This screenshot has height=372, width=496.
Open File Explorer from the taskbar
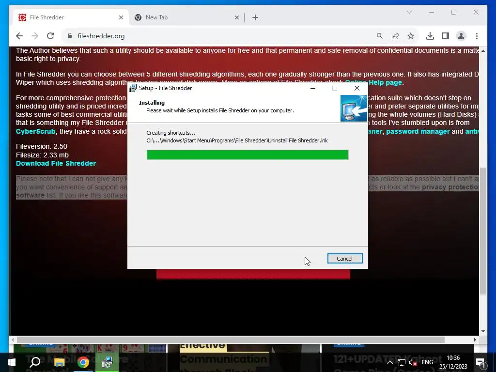(x=59, y=362)
